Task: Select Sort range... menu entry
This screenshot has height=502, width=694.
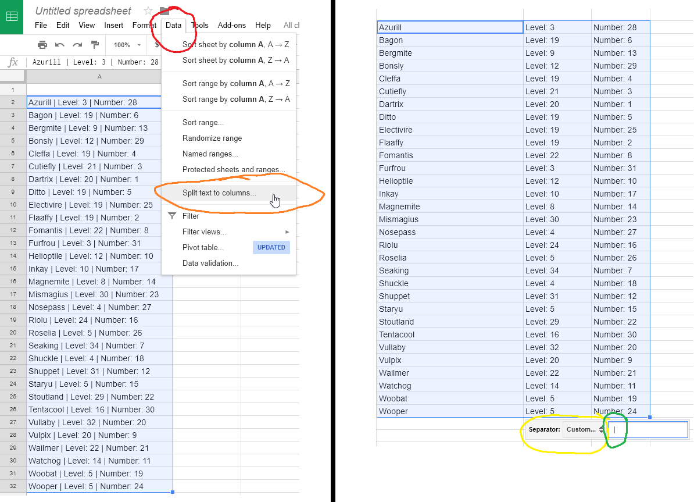Action: click(229, 122)
